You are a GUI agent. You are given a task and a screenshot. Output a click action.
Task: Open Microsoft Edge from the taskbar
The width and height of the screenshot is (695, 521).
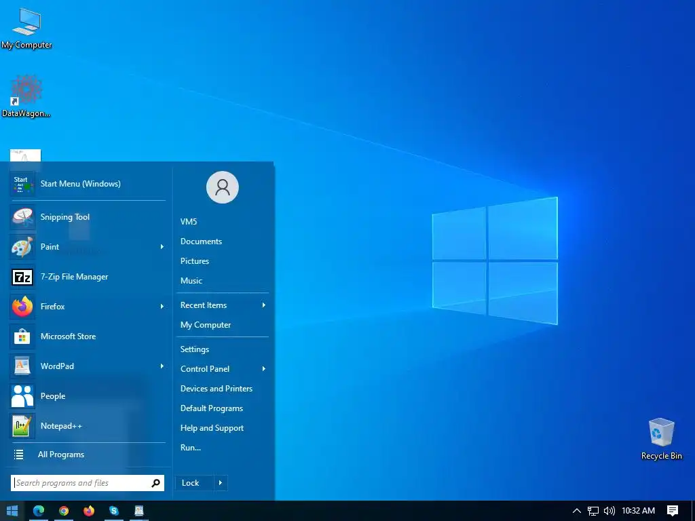coord(39,511)
